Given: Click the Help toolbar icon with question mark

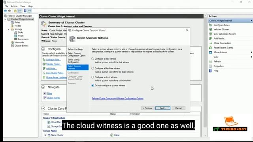Looking at the screenshot, I should click(25, 11).
